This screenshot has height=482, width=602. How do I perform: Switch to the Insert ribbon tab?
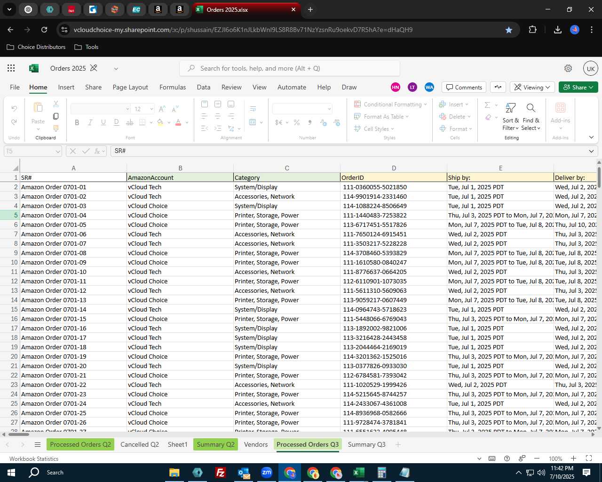(x=66, y=87)
